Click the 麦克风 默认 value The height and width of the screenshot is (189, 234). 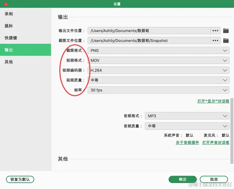coord(225,135)
